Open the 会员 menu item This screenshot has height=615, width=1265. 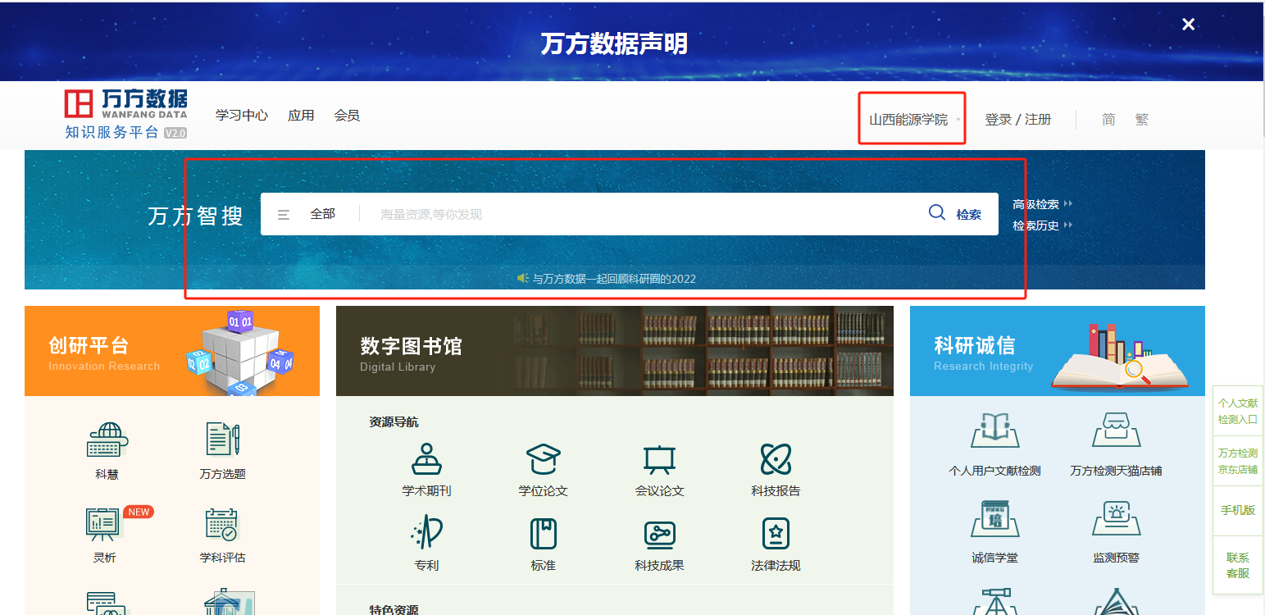point(347,116)
